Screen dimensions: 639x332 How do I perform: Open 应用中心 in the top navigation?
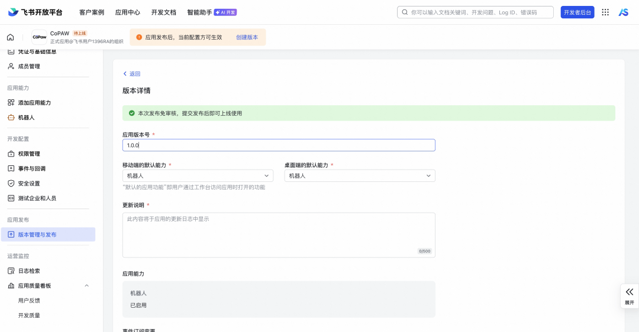point(127,12)
